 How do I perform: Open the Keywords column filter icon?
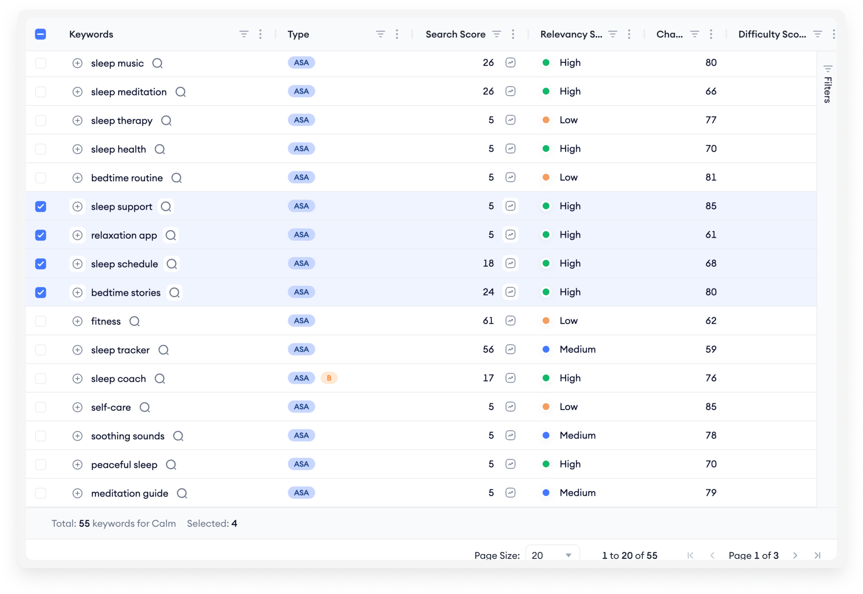click(244, 34)
